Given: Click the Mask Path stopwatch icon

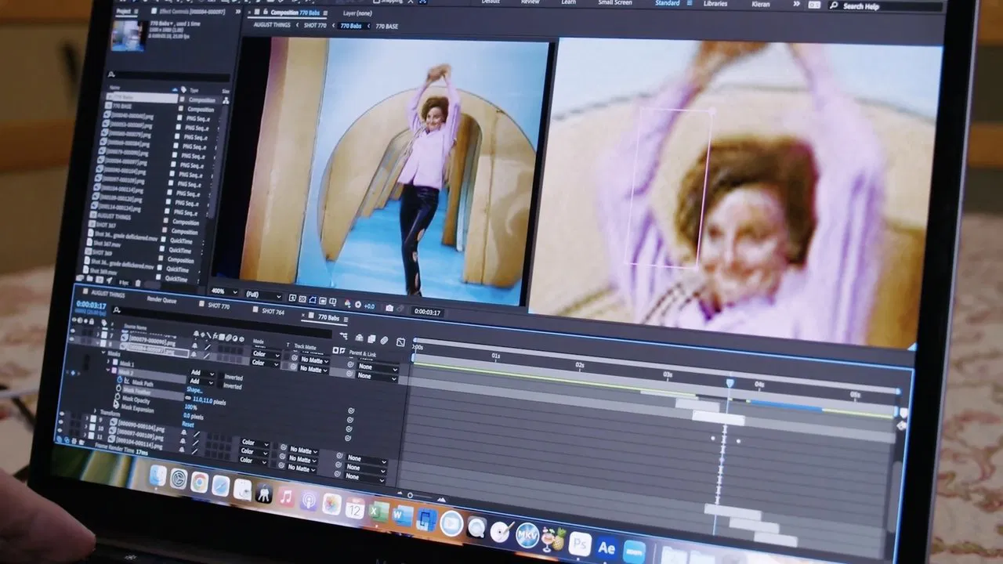Looking at the screenshot, I should [119, 381].
